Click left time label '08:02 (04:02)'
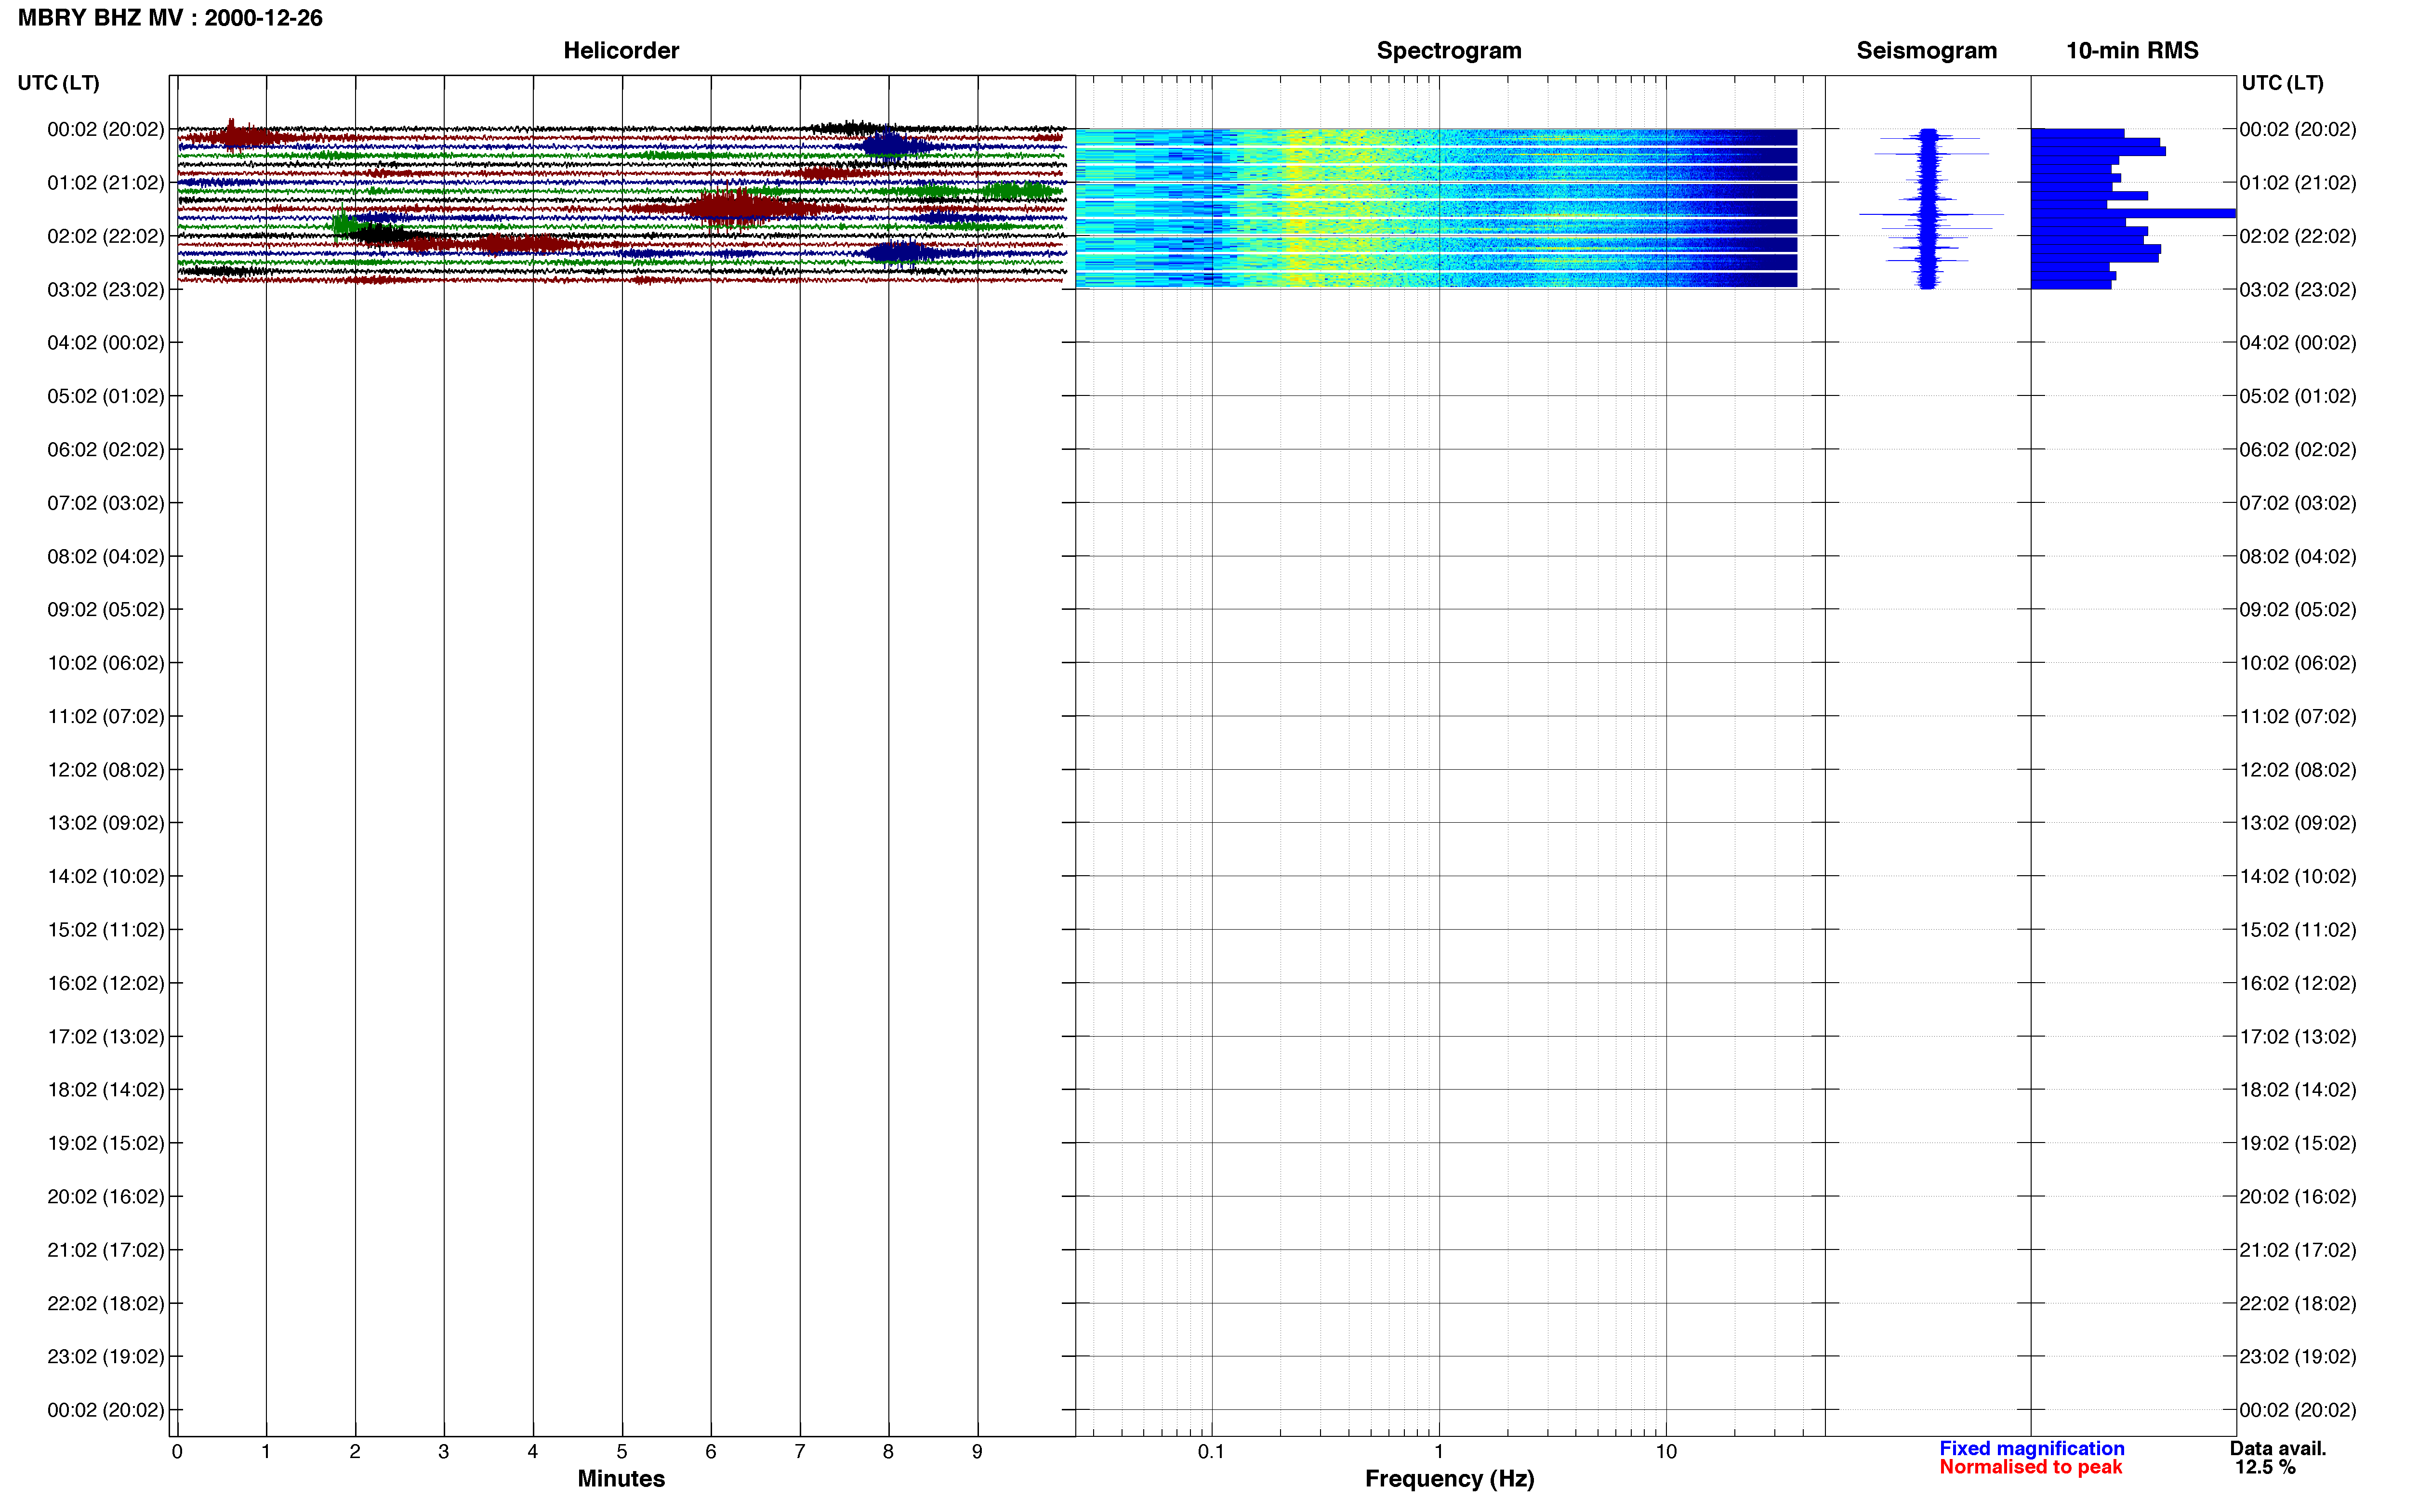Screen dimensions: 2418x1512 point(106,556)
